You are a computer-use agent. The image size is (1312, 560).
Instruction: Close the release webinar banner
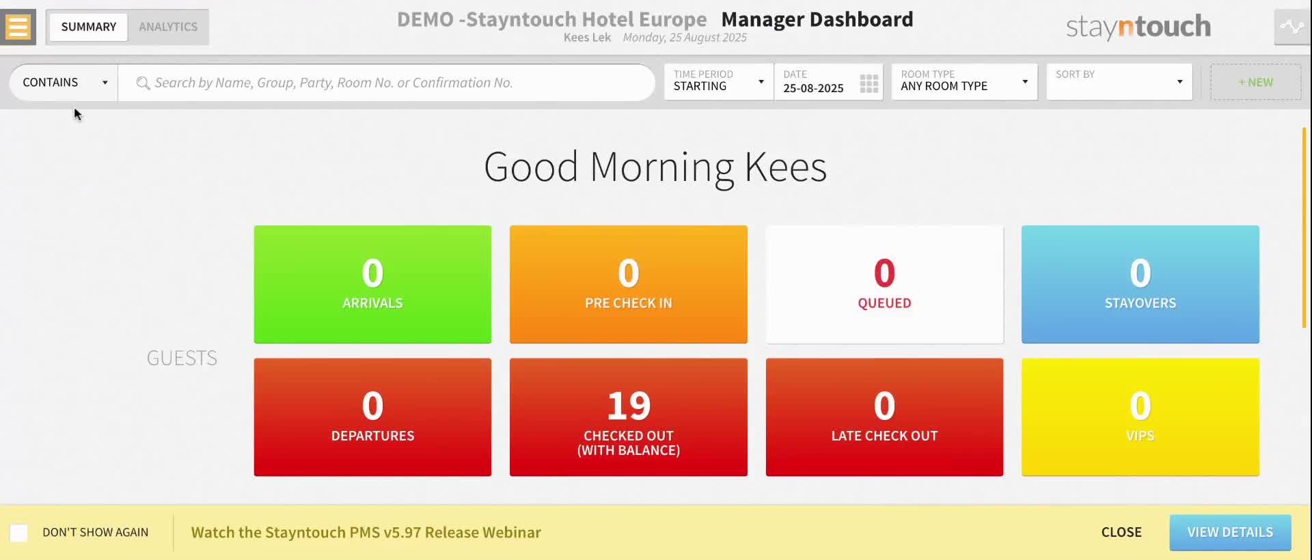(1121, 532)
